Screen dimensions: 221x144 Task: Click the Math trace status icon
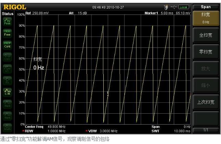(7, 128)
